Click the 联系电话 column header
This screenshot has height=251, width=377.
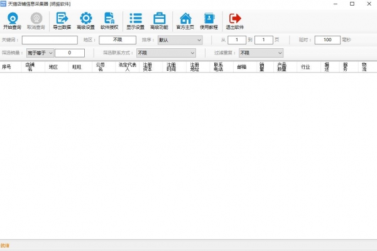coord(219,66)
